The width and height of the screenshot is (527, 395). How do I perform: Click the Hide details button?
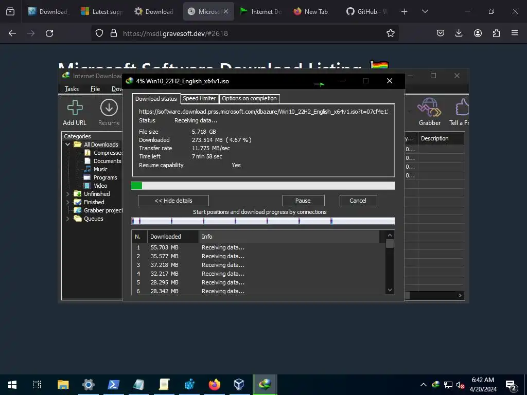click(173, 201)
